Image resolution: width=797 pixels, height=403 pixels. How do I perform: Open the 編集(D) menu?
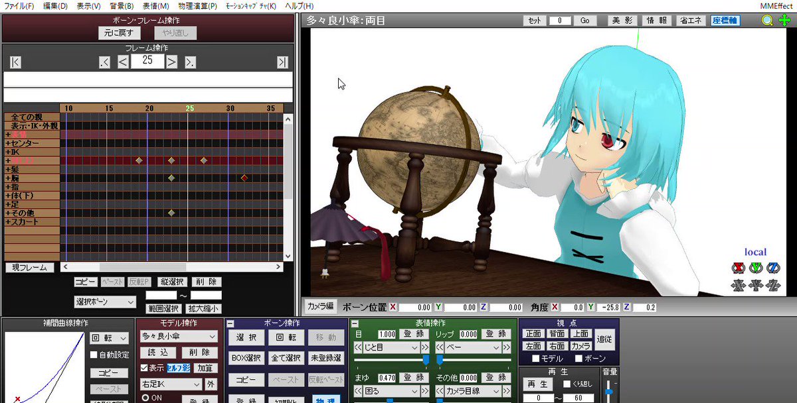(x=55, y=5)
